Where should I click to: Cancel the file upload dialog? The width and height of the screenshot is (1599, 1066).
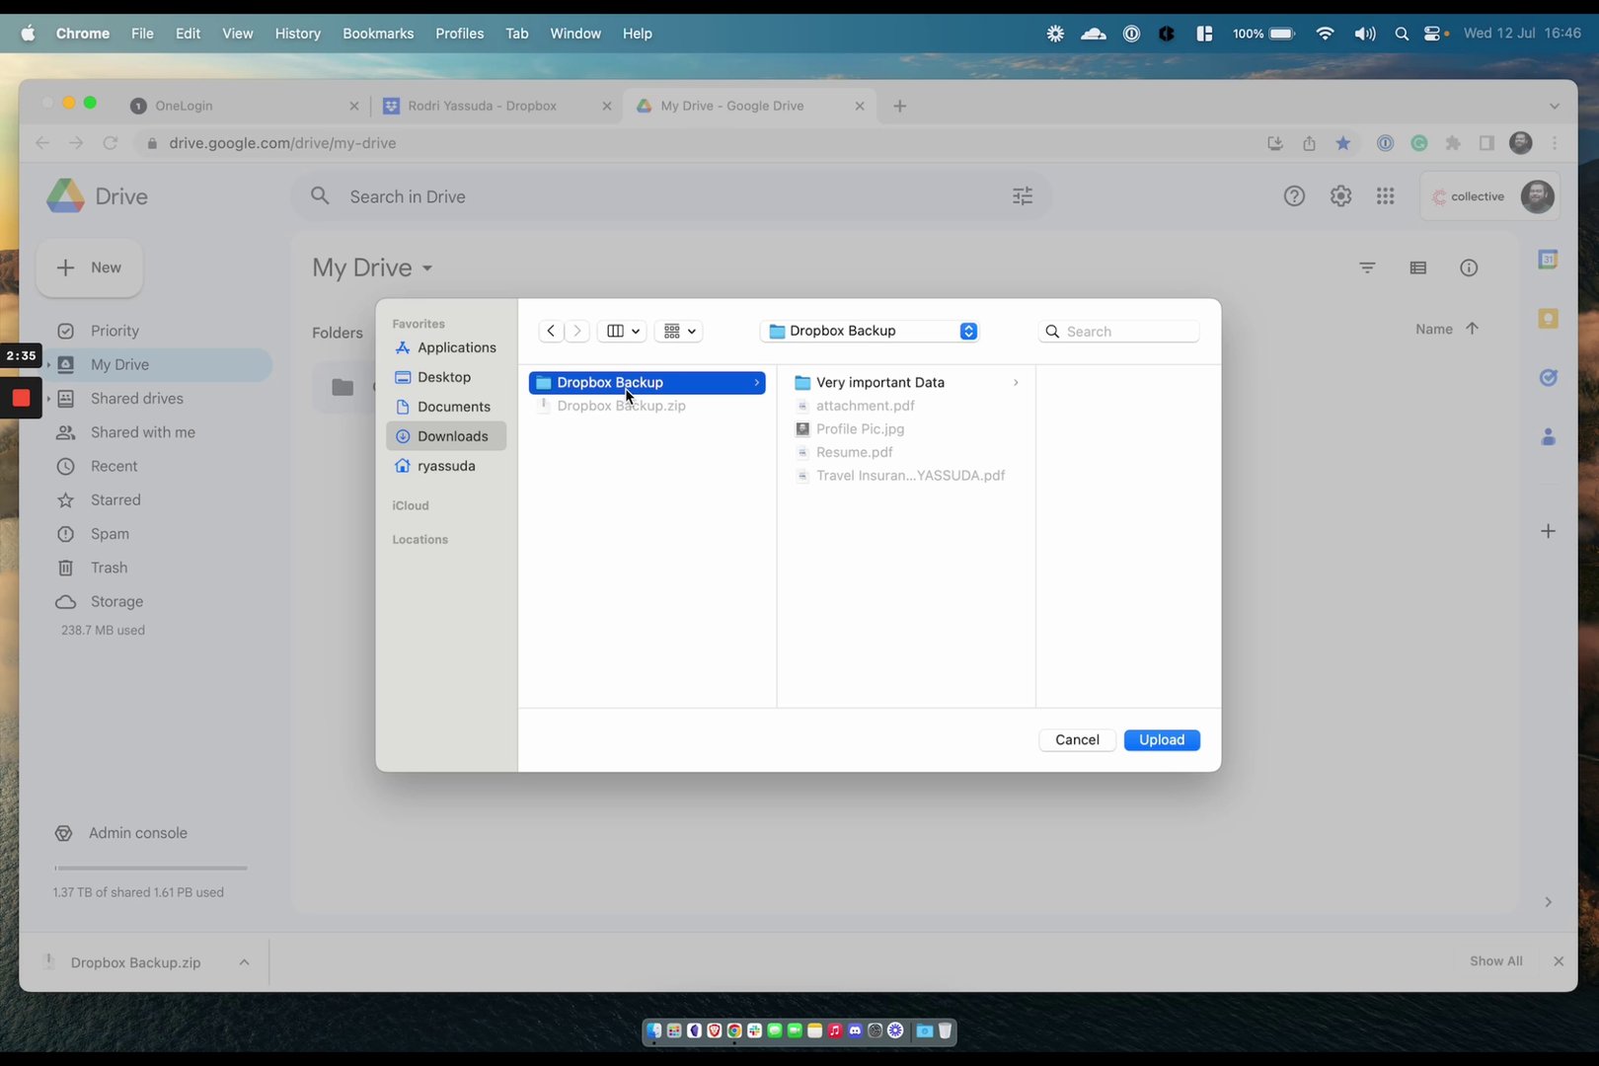click(x=1077, y=739)
